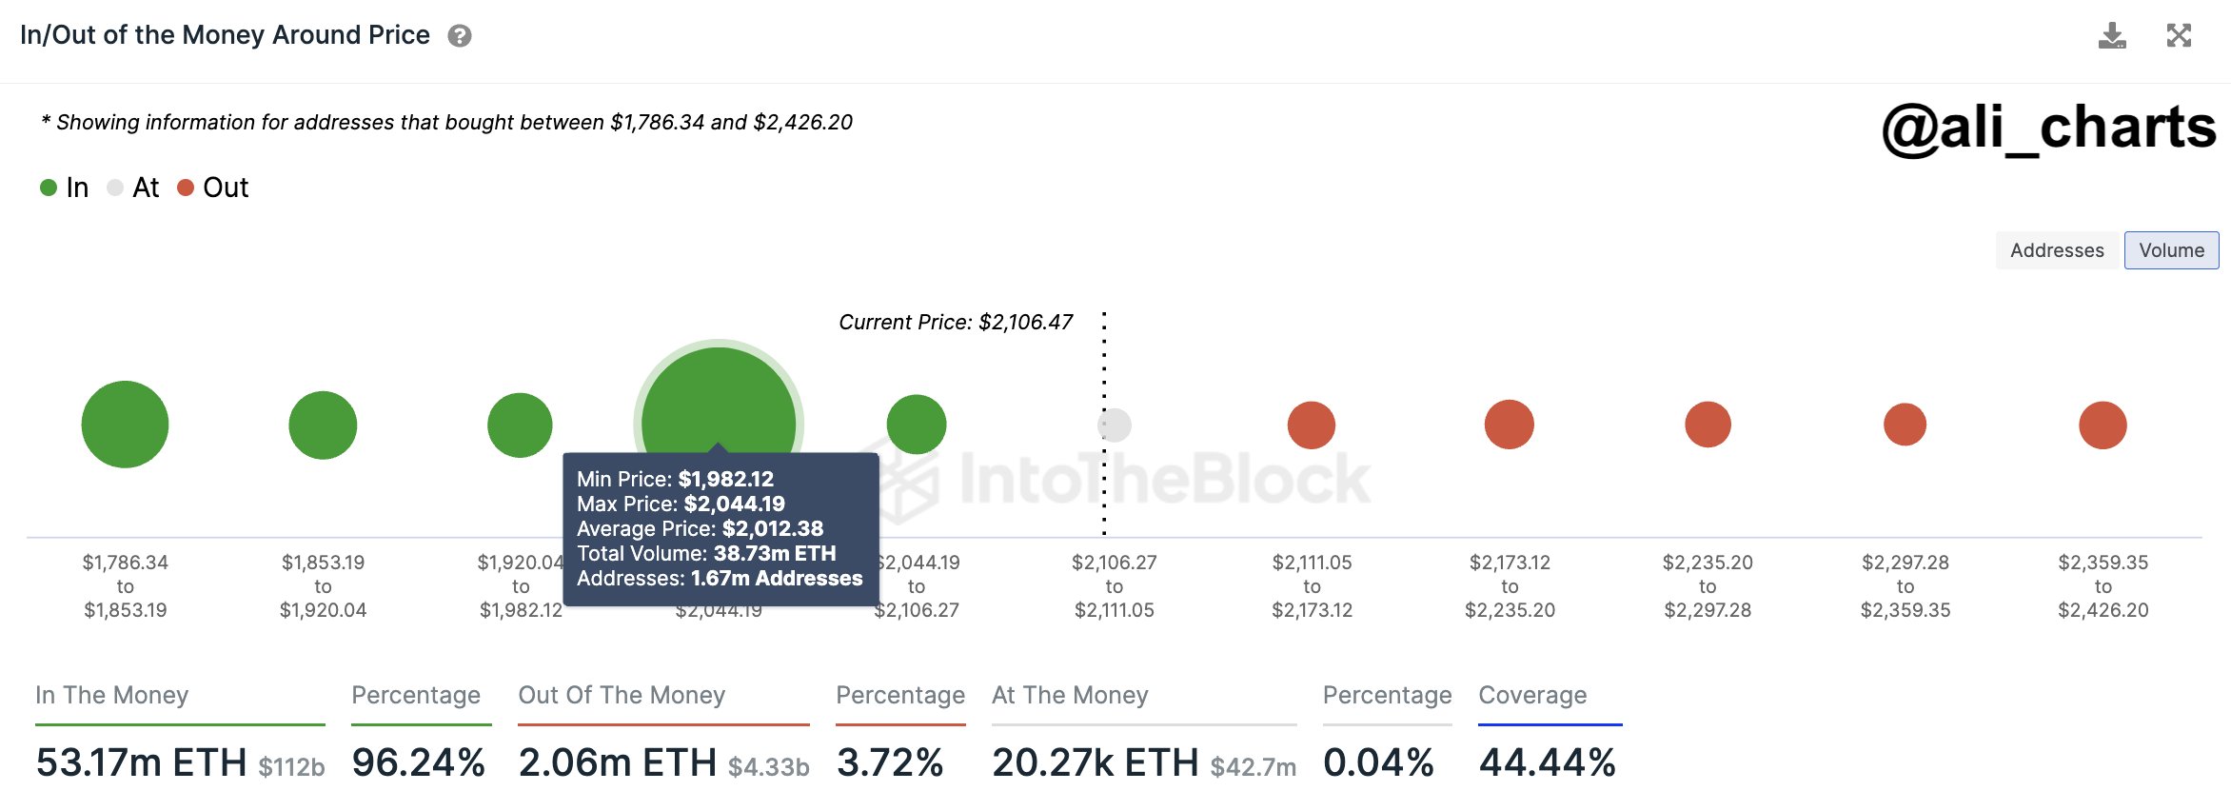2231x811 pixels.
Task: Click the 'Out Of The Money' label
Action: (621, 695)
